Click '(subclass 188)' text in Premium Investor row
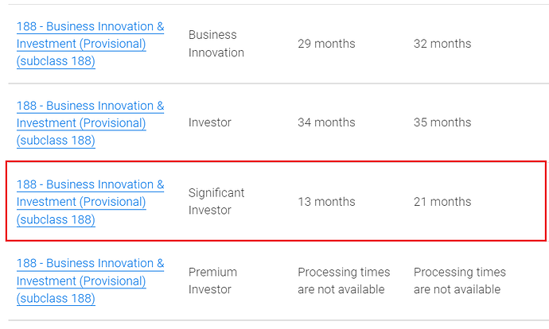Screen dimensions: 549x329 pyautogui.click(x=56, y=299)
